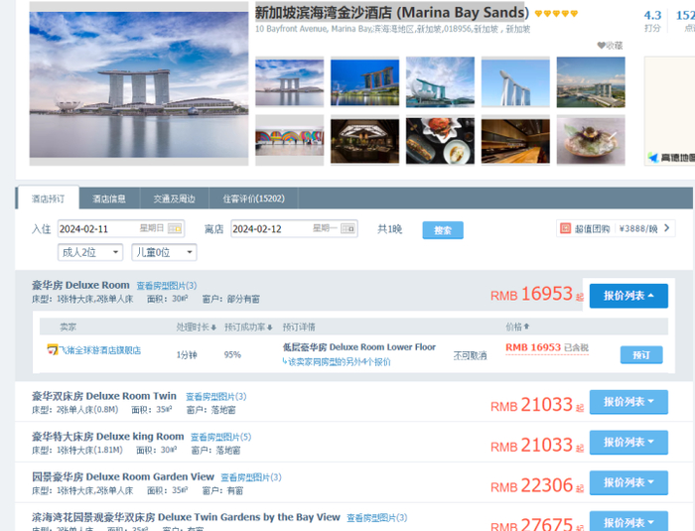
Task: Sort by 处理时长 arrow
Action: tap(213, 328)
